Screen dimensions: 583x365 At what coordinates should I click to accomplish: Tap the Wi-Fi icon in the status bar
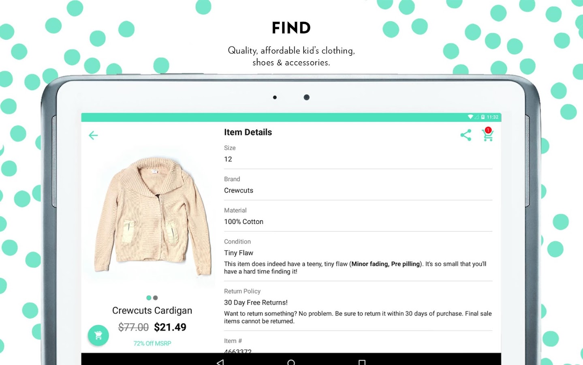[x=470, y=117]
